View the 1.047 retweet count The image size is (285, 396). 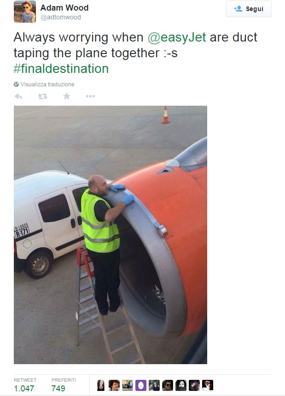(24, 389)
